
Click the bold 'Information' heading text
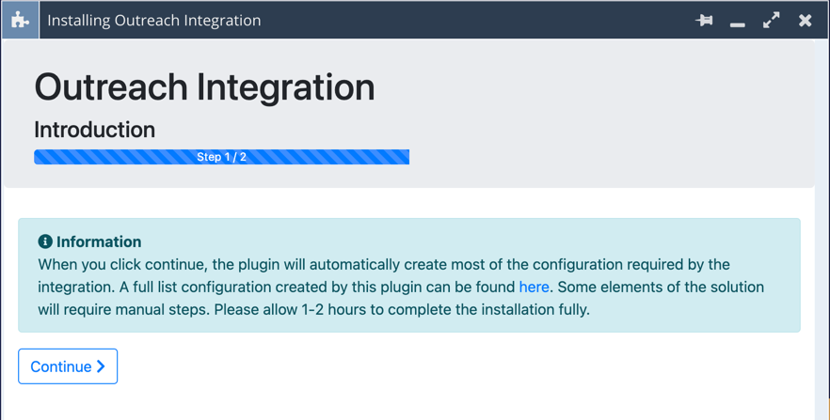point(99,241)
